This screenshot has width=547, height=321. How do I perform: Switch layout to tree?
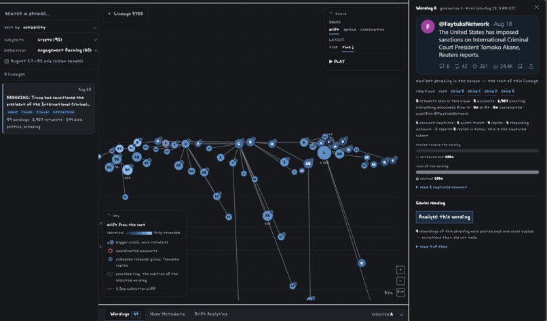[x=333, y=47]
